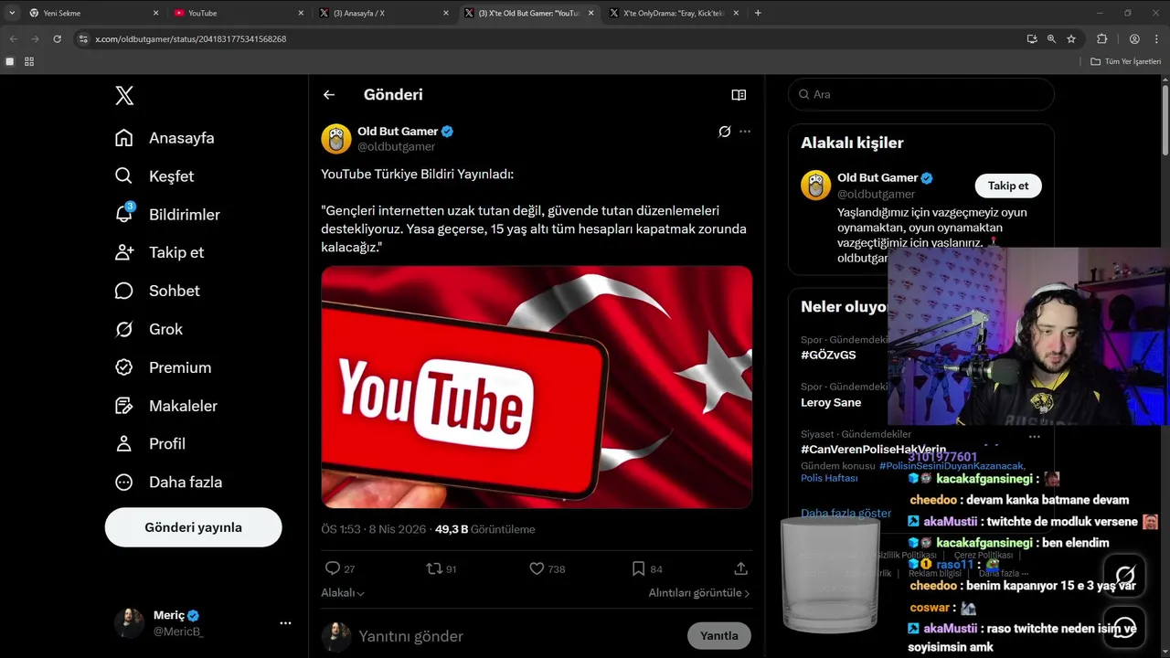Image resolution: width=1170 pixels, height=658 pixels.
Task: Open Premium page
Action: point(163,367)
